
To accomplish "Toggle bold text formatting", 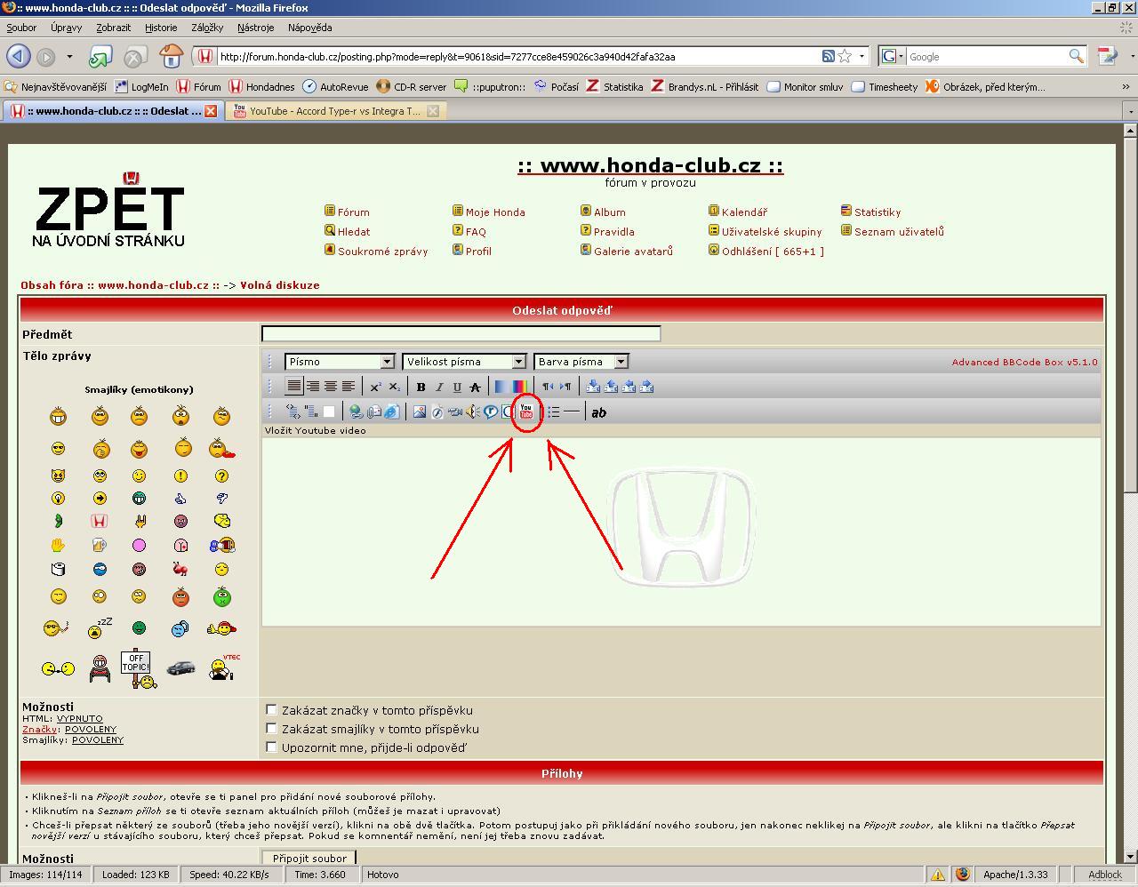I will (x=421, y=387).
